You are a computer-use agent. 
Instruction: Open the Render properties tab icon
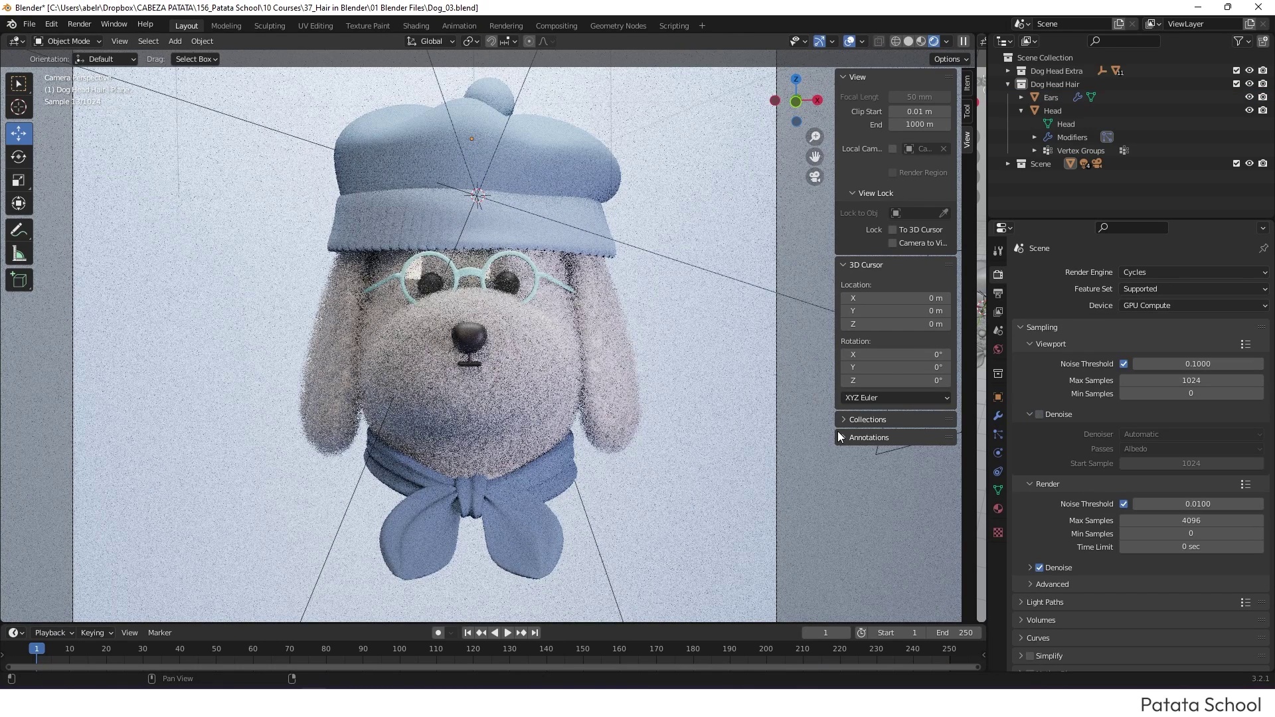point(998,274)
